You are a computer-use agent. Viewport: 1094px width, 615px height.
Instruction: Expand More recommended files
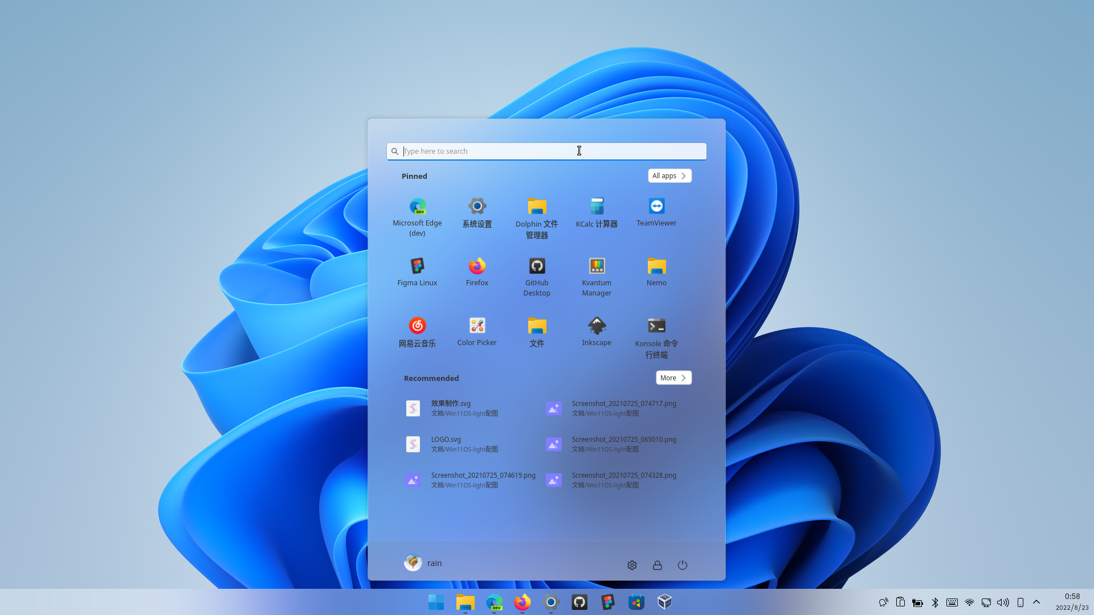(x=673, y=378)
